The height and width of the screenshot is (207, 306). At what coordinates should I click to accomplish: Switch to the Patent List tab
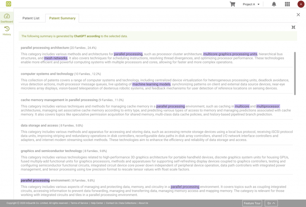click(x=31, y=18)
